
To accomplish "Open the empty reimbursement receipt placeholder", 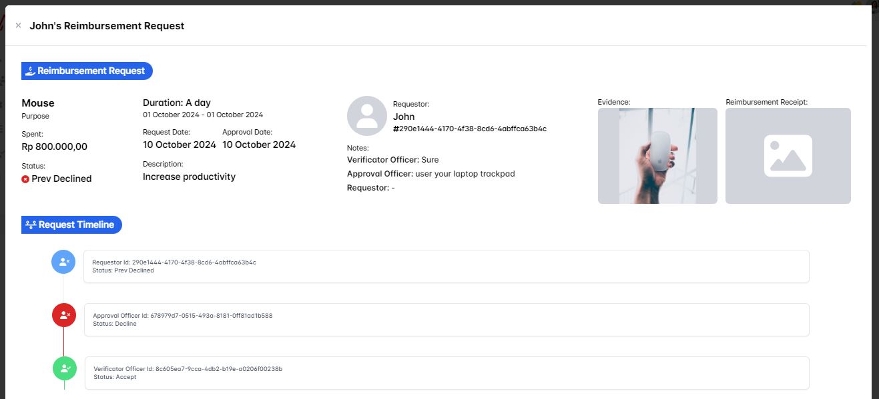I will click(x=788, y=156).
